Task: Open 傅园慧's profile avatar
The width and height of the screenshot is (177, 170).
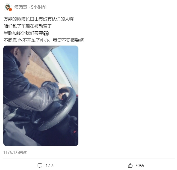Action: [8, 7]
